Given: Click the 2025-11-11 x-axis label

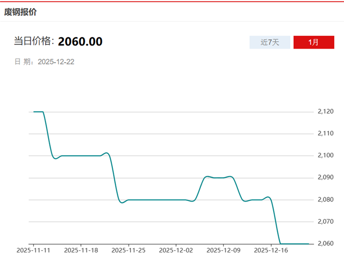Looking at the screenshot, I should pyautogui.click(x=33, y=250).
